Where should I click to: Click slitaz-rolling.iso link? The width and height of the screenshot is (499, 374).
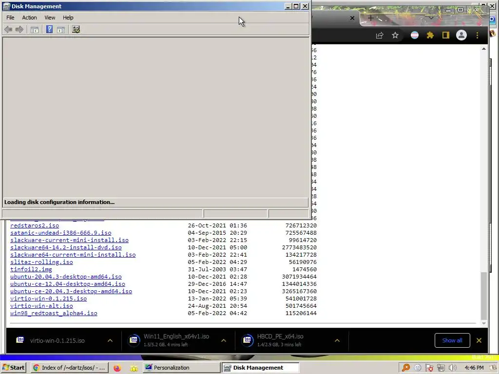(41, 262)
